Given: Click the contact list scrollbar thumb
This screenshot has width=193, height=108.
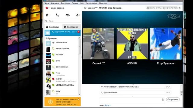Looking at the screenshot, I should [79, 46].
